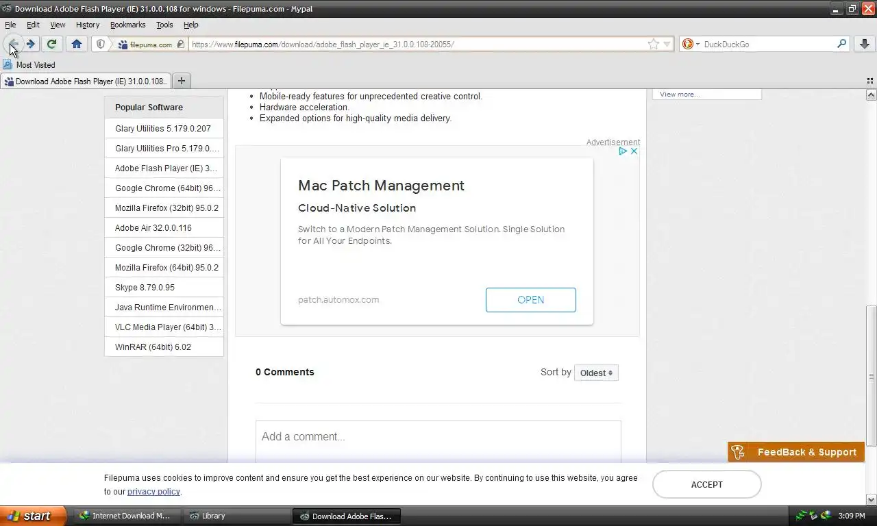Close the advertisement with X icon
The width and height of the screenshot is (877, 526).
point(634,151)
